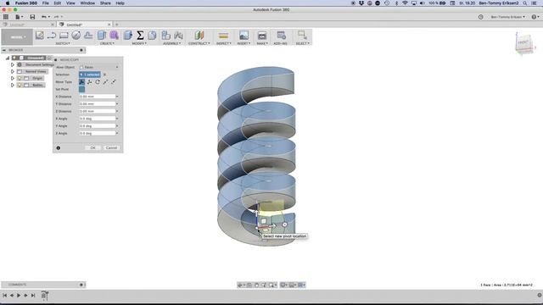Open the Move Object Faces dropdown

coord(99,67)
